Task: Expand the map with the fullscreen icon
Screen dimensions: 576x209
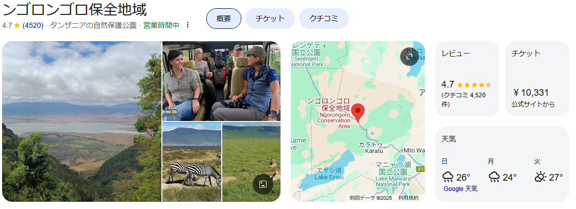Action: coord(409,57)
